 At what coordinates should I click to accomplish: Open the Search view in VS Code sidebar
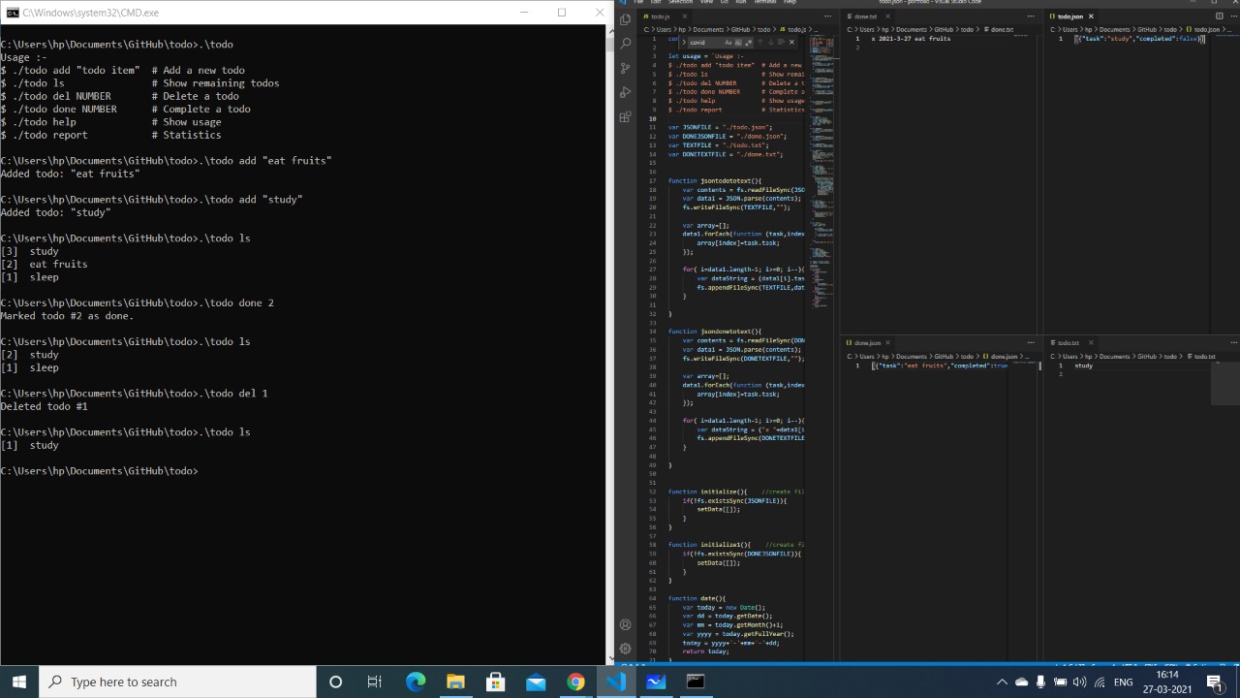626,44
